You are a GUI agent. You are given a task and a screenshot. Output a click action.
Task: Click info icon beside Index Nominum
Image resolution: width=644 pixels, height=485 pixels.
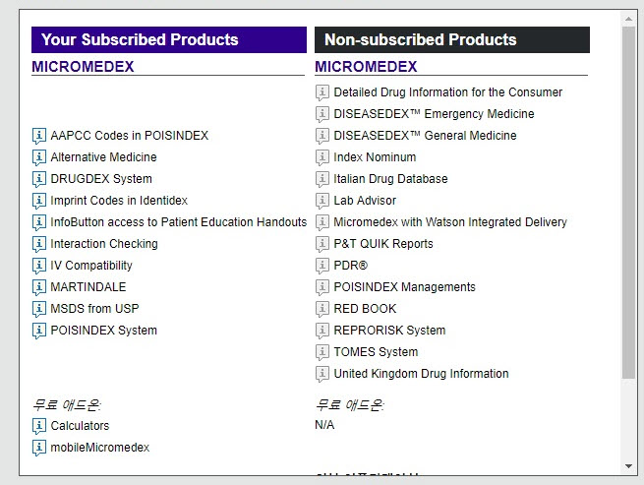(322, 157)
